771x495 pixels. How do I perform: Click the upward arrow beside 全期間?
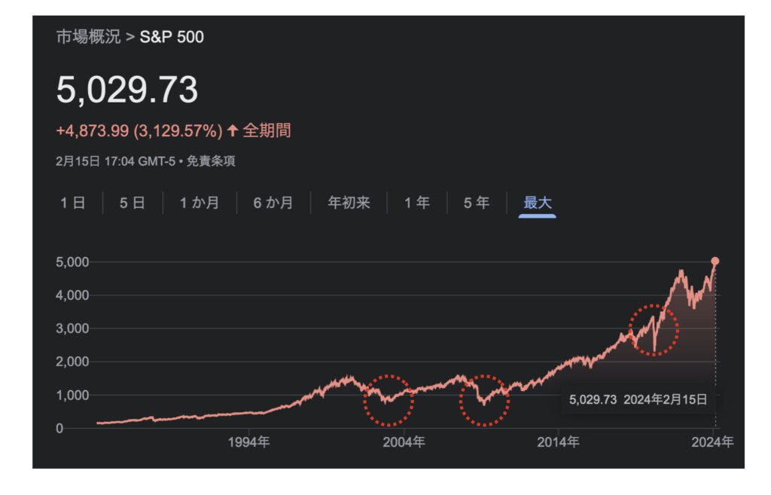point(233,131)
